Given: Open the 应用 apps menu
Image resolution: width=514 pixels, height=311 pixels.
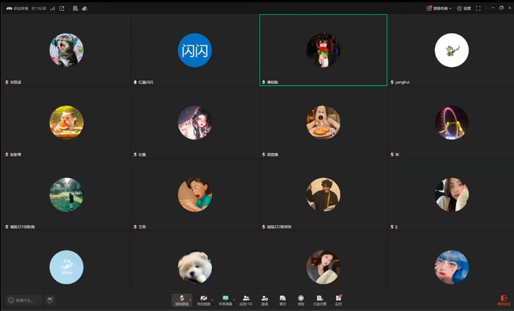Looking at the screenshot, I should 338,300.
